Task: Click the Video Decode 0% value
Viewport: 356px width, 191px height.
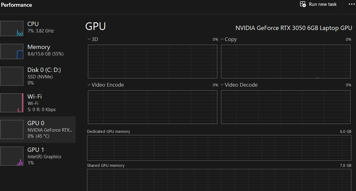Action: pyautogui.click(x=349, y=85)
